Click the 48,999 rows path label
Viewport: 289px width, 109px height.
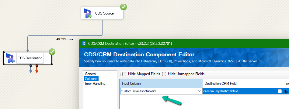pos(64,39)
